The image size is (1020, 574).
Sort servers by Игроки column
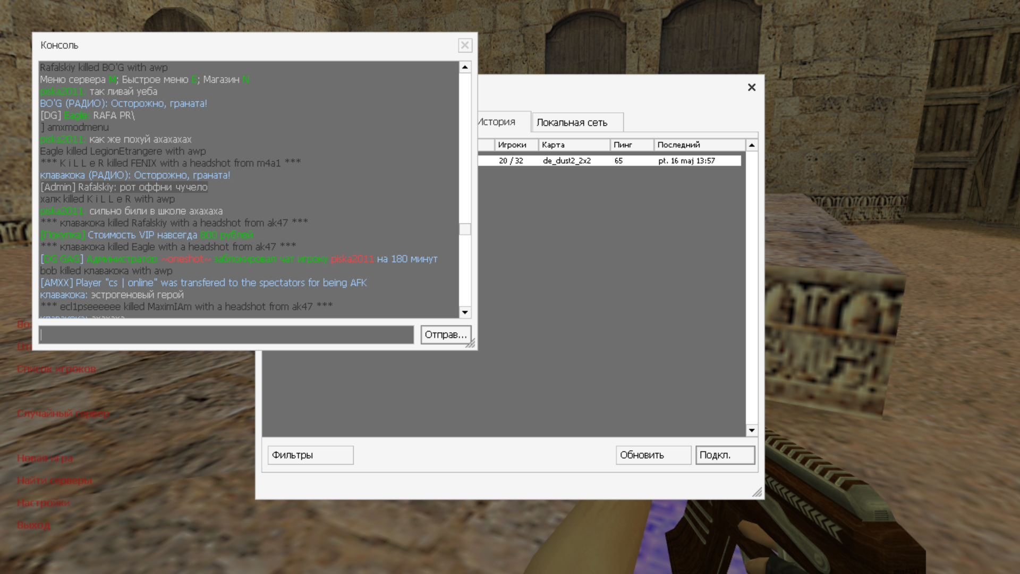[x=515, y=145]
